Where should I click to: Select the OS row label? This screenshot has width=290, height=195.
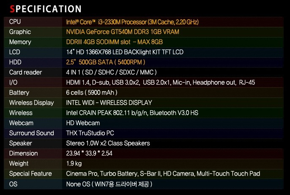13,184
